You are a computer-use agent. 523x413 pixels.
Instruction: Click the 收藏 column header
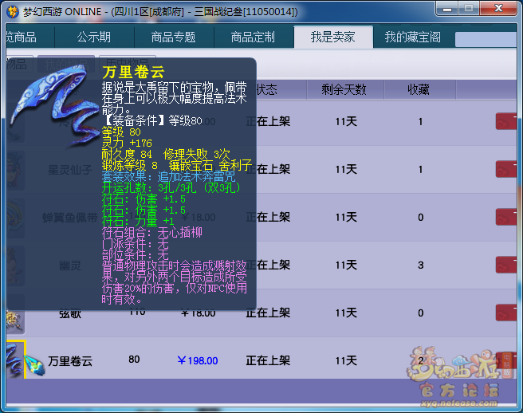[x=419, y=89]
